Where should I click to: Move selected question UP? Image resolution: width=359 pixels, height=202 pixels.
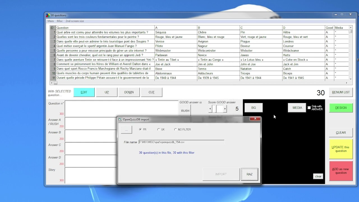pos(107,92)
